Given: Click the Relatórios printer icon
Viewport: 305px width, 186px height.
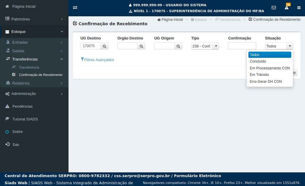Looking at the screenshot, I should click(8, 83).
